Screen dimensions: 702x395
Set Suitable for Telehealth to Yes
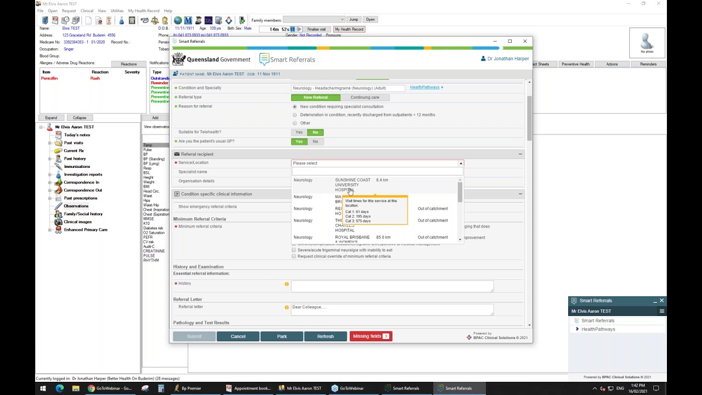tap(299, 132)
